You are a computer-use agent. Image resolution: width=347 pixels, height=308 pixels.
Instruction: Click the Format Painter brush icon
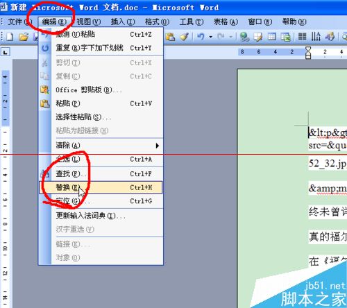(185, 37)
